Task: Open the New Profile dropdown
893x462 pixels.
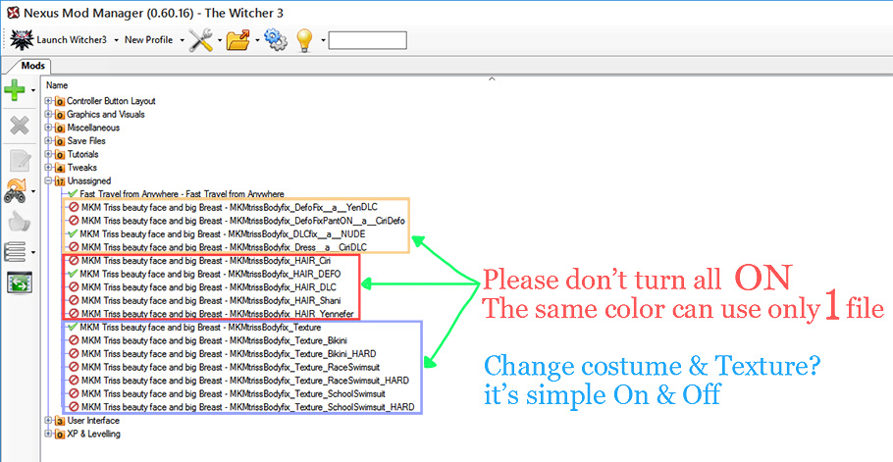Action: (x=148, y=40)
